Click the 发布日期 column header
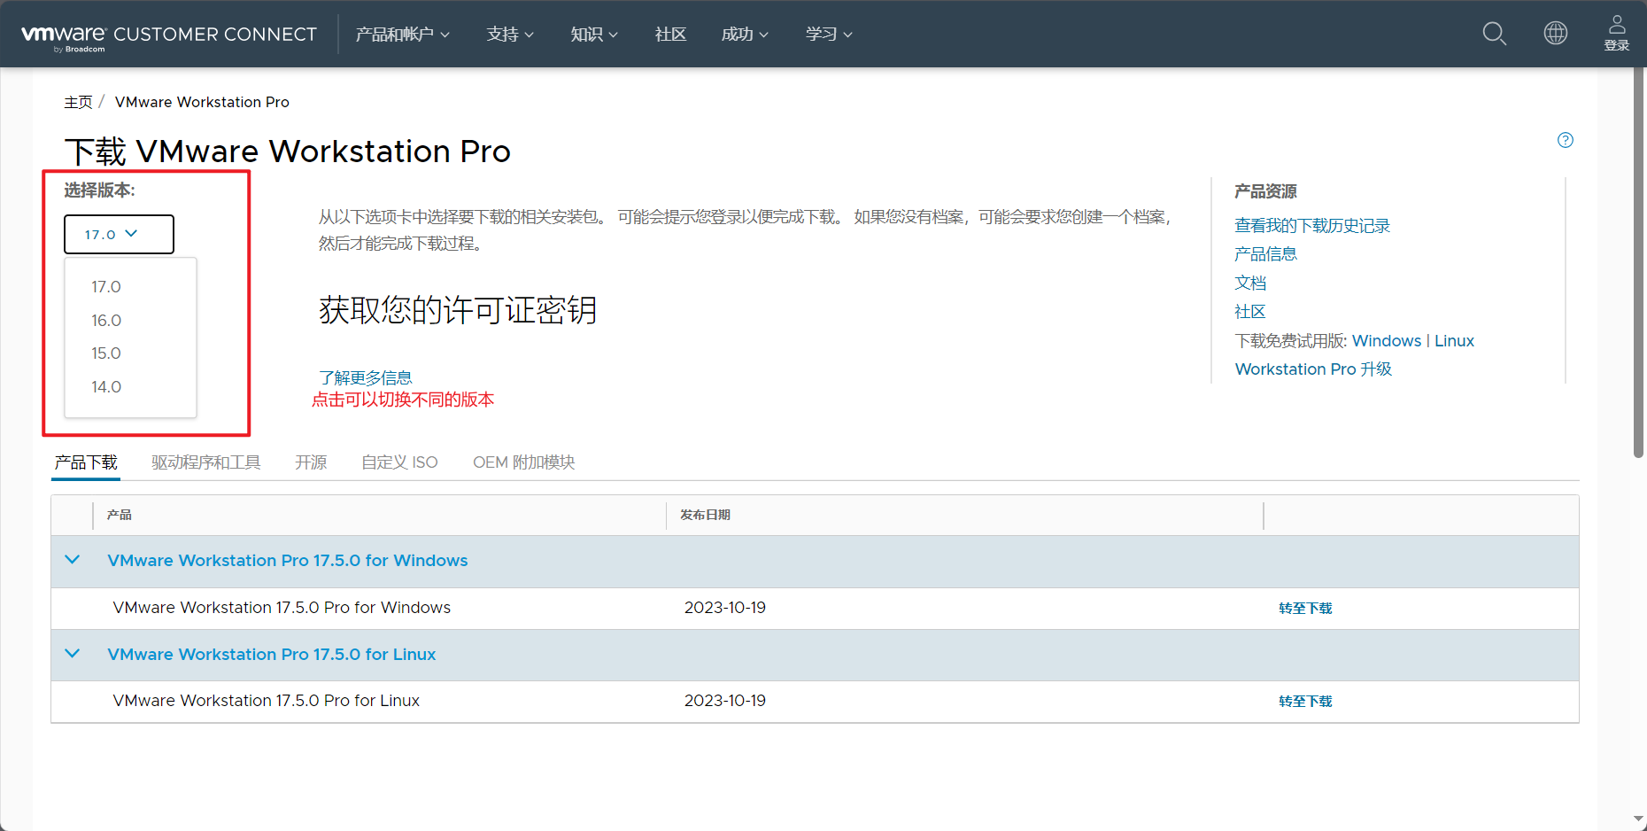This screenshot has height=831, width=1647. (705, 515)
